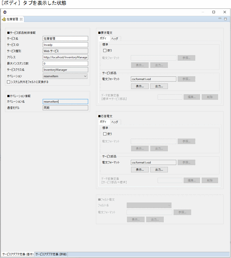
Task: Switch to ヘッダ tab in 要求電文
Action: [x=115, y=39]
